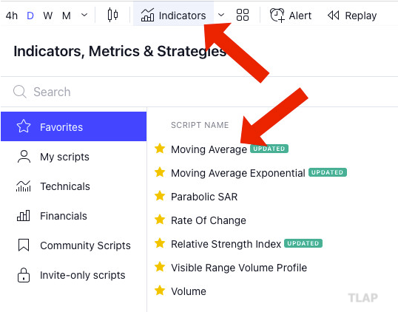Click the Financials bar icon
Screen dimensions: 398x312
point(24,216)
